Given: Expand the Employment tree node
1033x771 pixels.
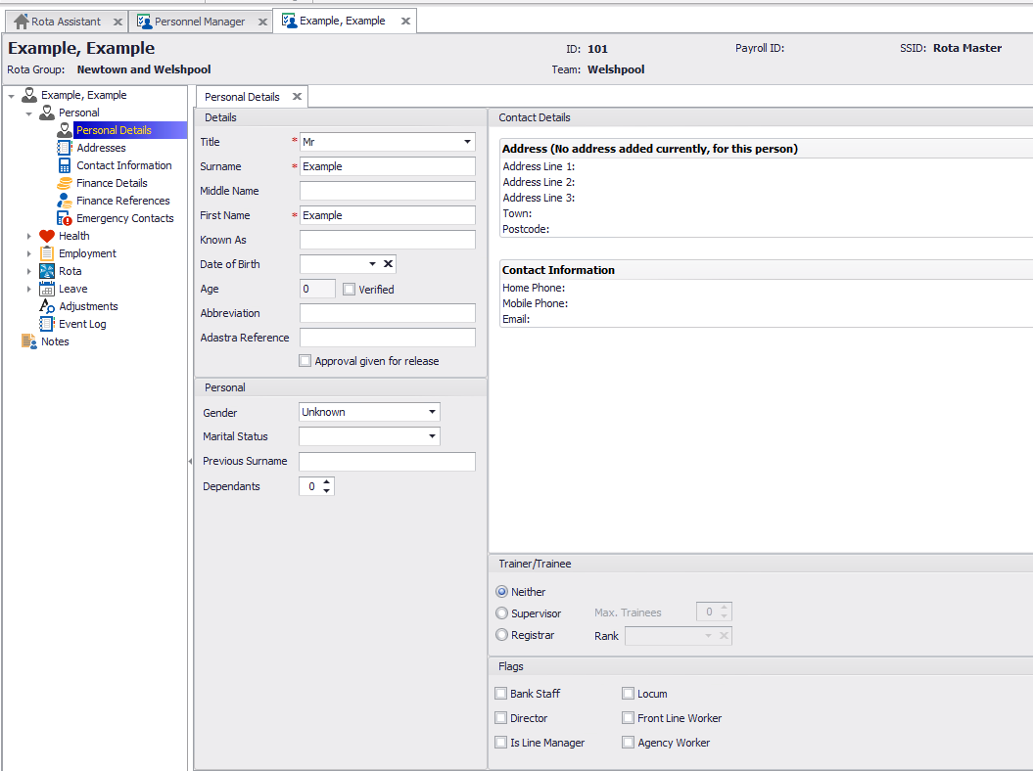Looking at the screenshot, I should (x=27, y=252).
